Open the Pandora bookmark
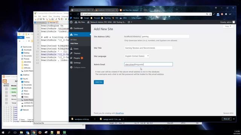 coord(75,18)
